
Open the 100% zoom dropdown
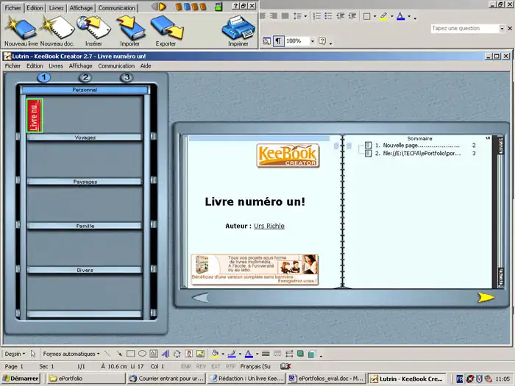point(312,41)
